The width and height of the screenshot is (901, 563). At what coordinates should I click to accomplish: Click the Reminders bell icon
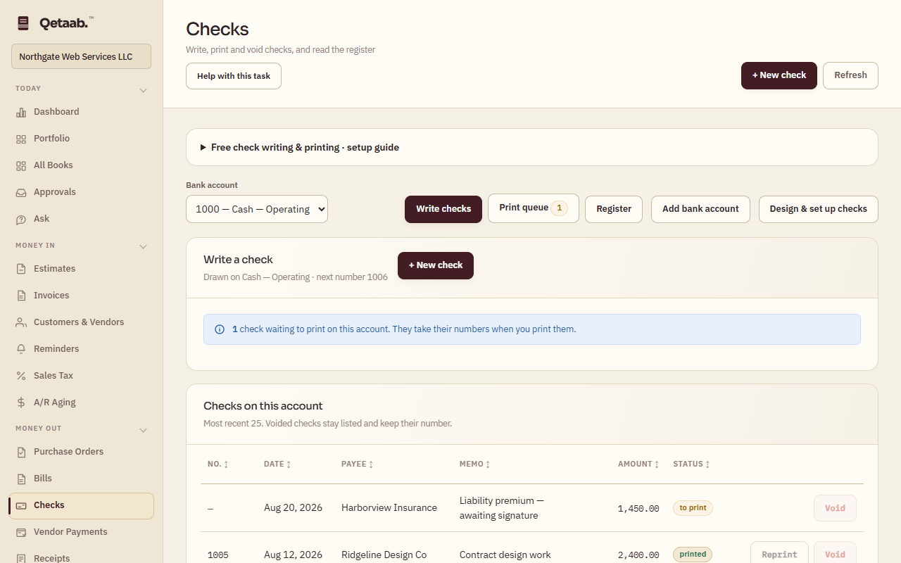pyautogui.click(x=21, y=349)
